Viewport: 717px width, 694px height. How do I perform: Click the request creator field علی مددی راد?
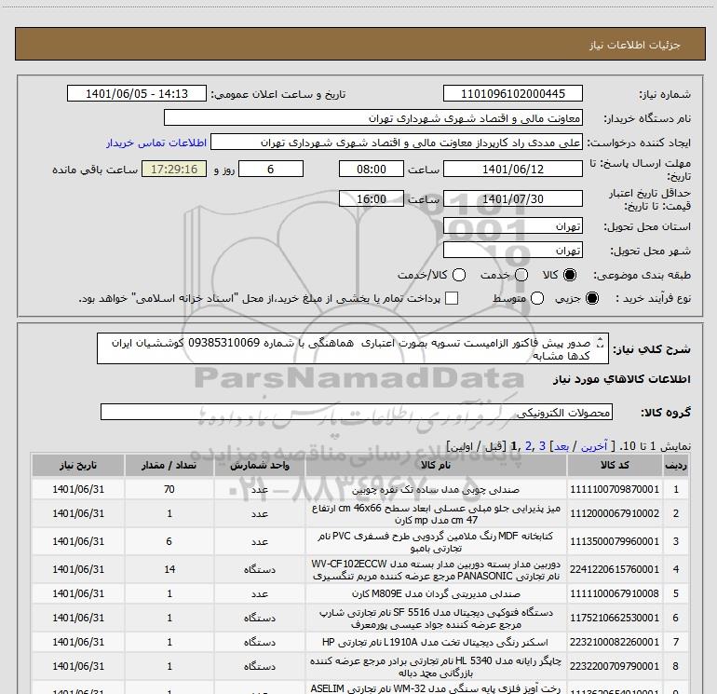click(x=397, y=143)
